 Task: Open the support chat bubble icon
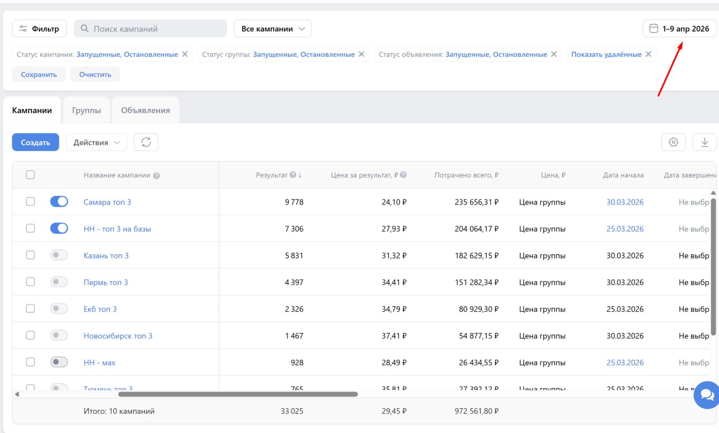click(707, 395)
